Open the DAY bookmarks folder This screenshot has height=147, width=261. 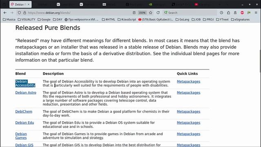58,20
